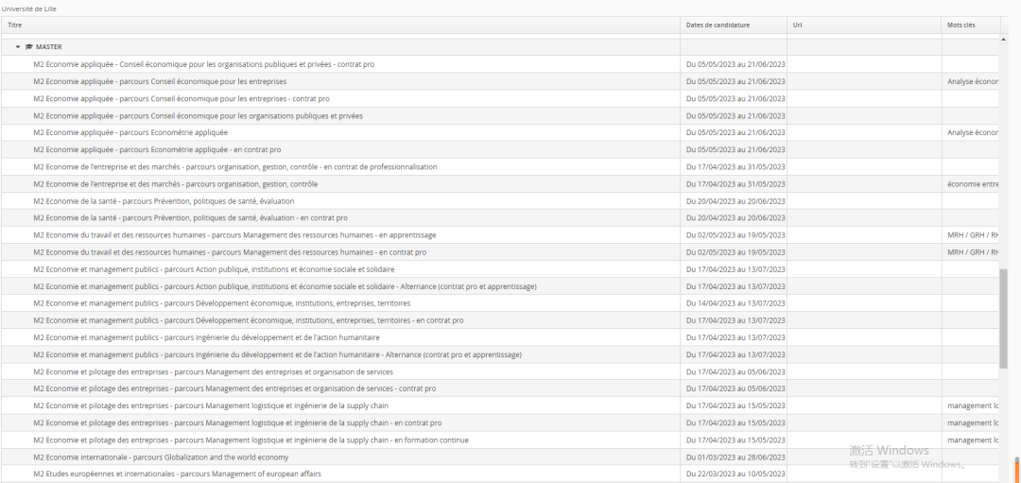Image resolution: width=1021 pixels, height=483 pixels.
Task: Select Management logistique supply chain - en contrat pro row
Action: click(237, 423)
